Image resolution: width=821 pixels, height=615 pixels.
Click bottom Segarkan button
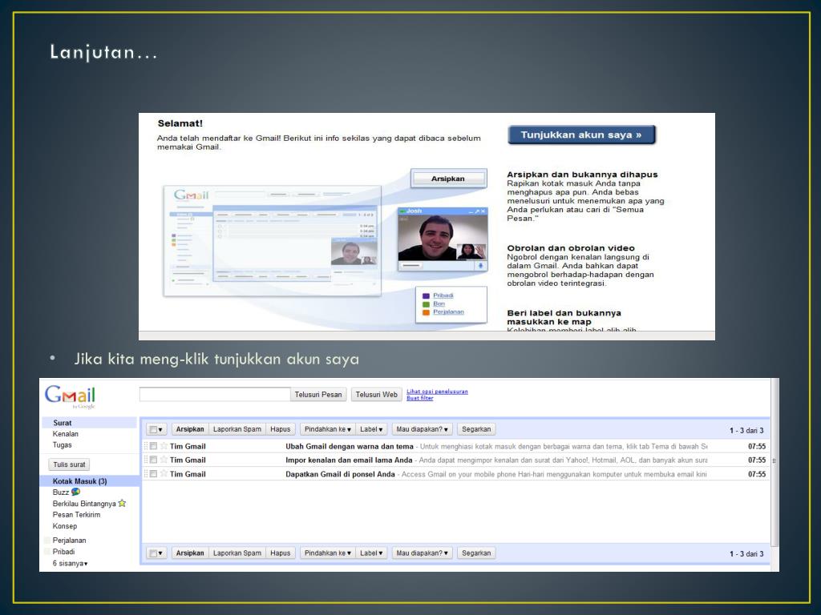[x=476, y=553]
